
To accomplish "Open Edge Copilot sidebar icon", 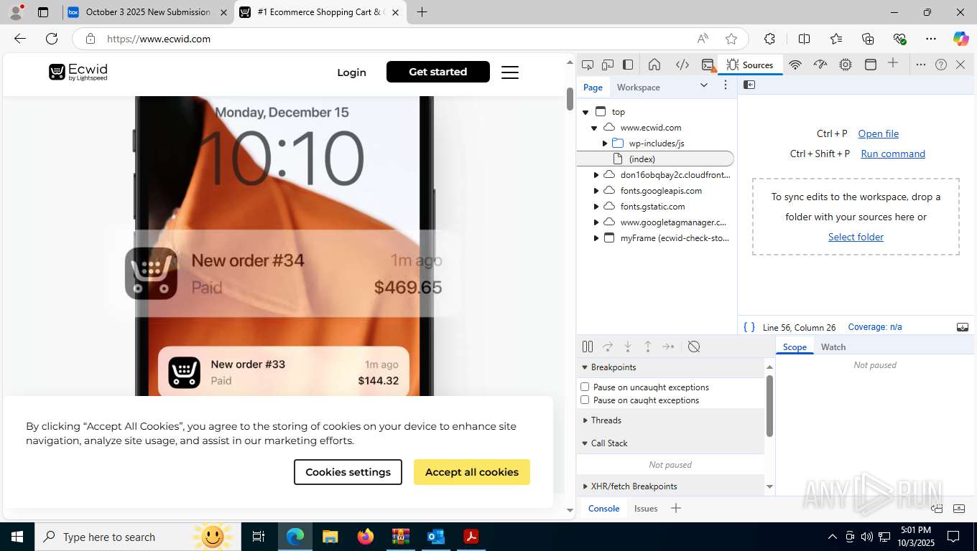I will click(x=960, y=39).
